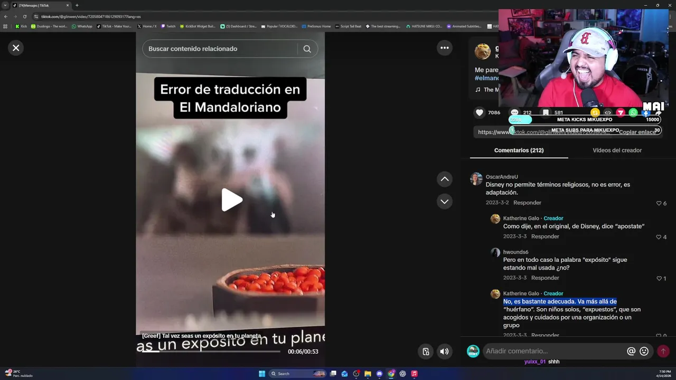The height and width of the screenshot is (380, 676).
Task: Like hwounds6's comment heart
Action: click(659, 278)
